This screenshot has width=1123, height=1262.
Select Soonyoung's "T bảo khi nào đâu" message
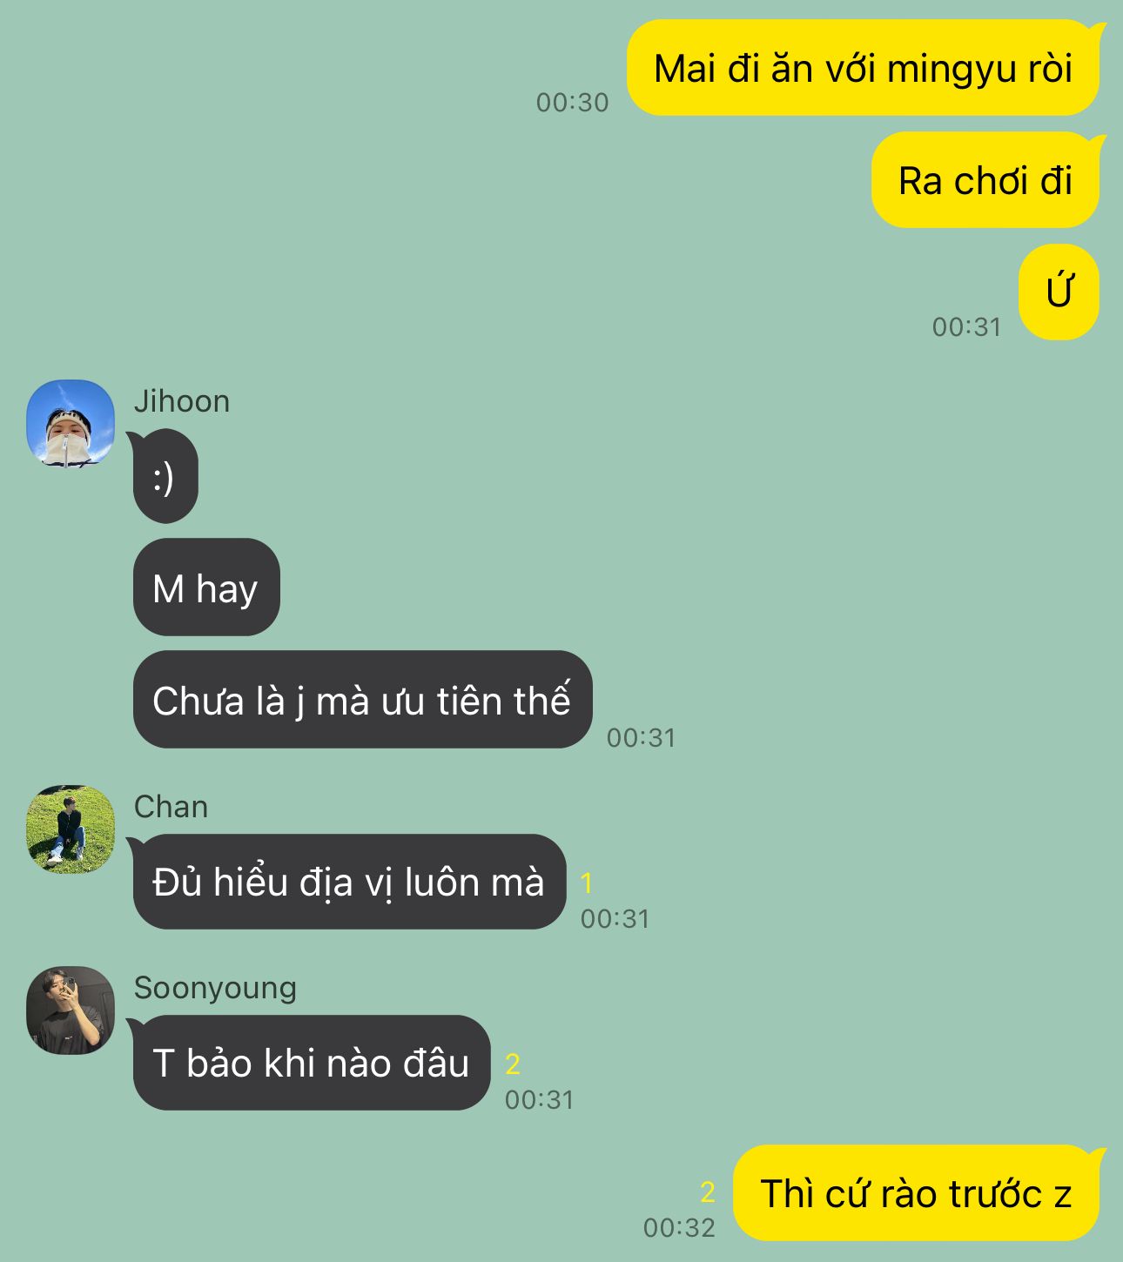pos(312,1063)
